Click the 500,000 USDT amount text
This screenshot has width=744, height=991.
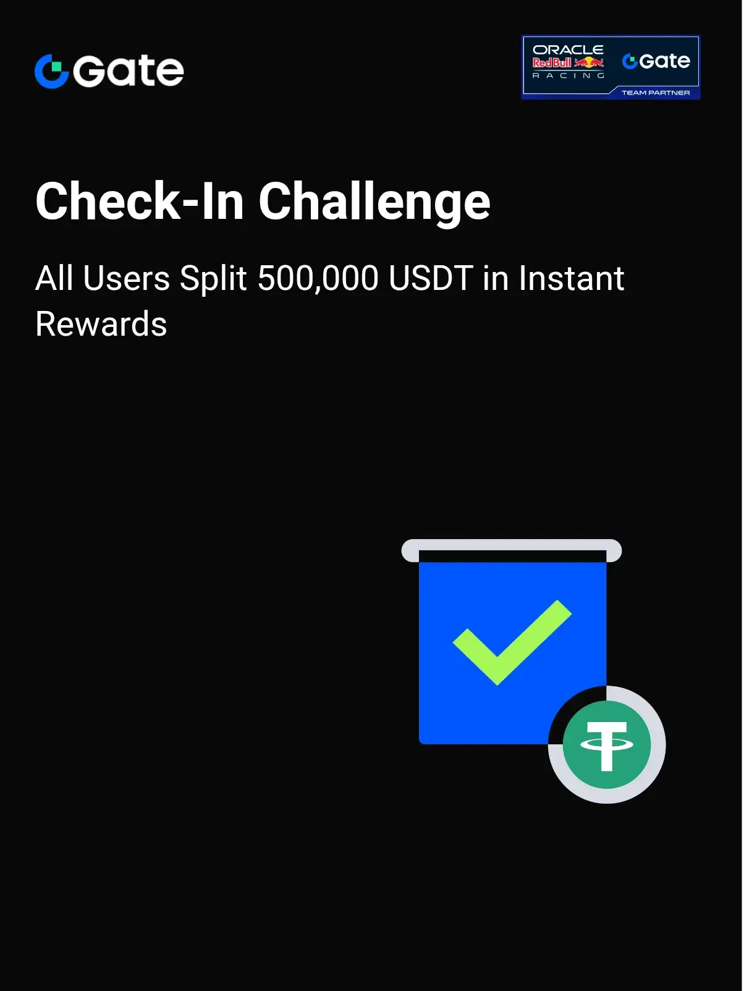365,278
